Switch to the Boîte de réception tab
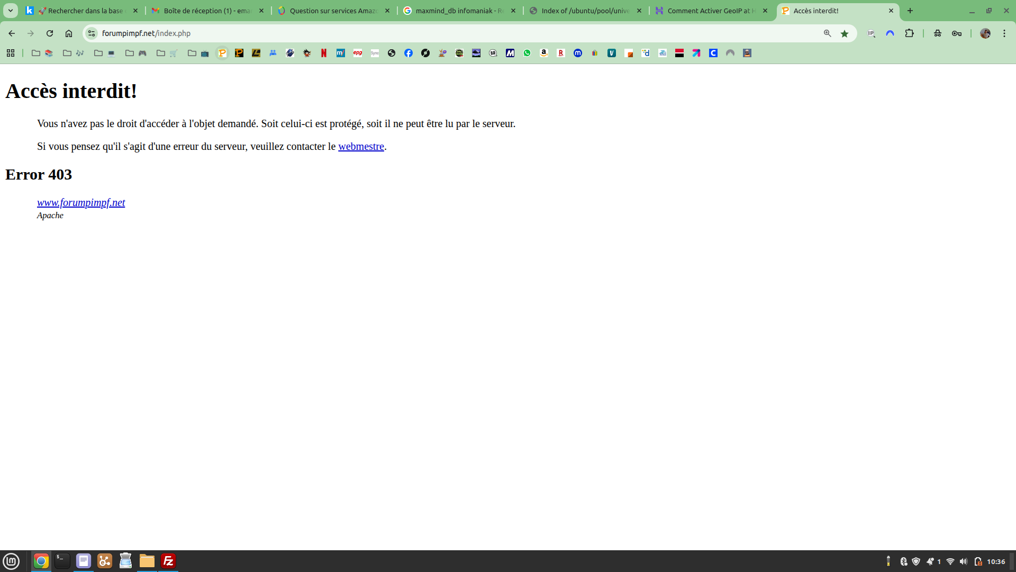Viewport: 1016px width, 572px height. [206, 11]
